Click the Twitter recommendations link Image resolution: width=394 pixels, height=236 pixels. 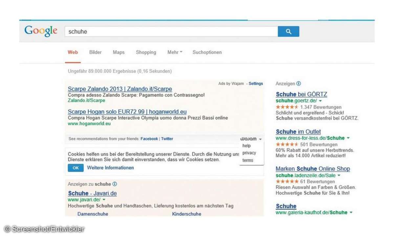pyautogui.click(x=167, y=139)
